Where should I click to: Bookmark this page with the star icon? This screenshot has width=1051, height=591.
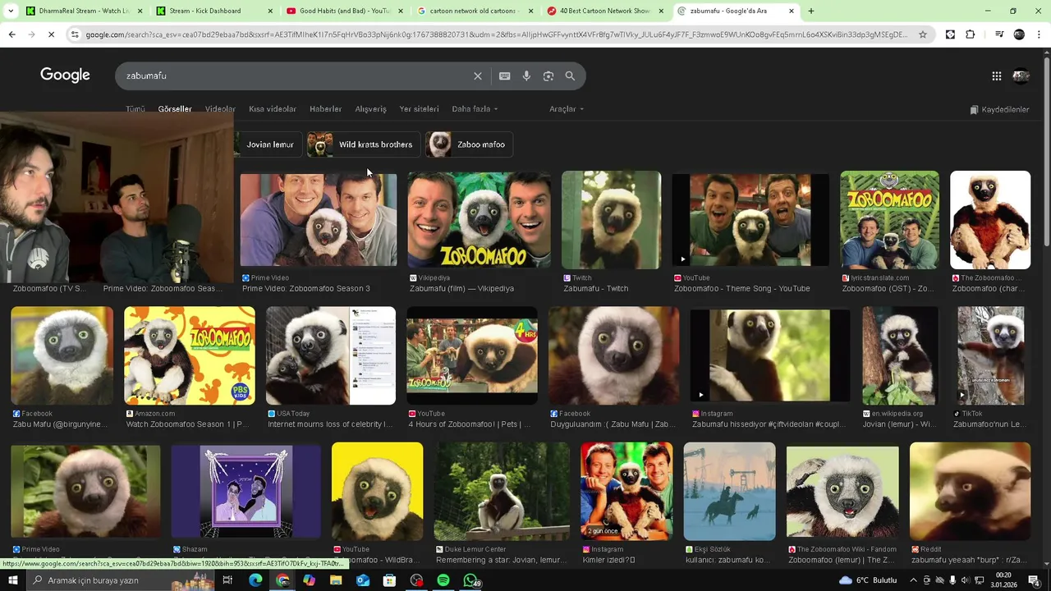[923, 34]
